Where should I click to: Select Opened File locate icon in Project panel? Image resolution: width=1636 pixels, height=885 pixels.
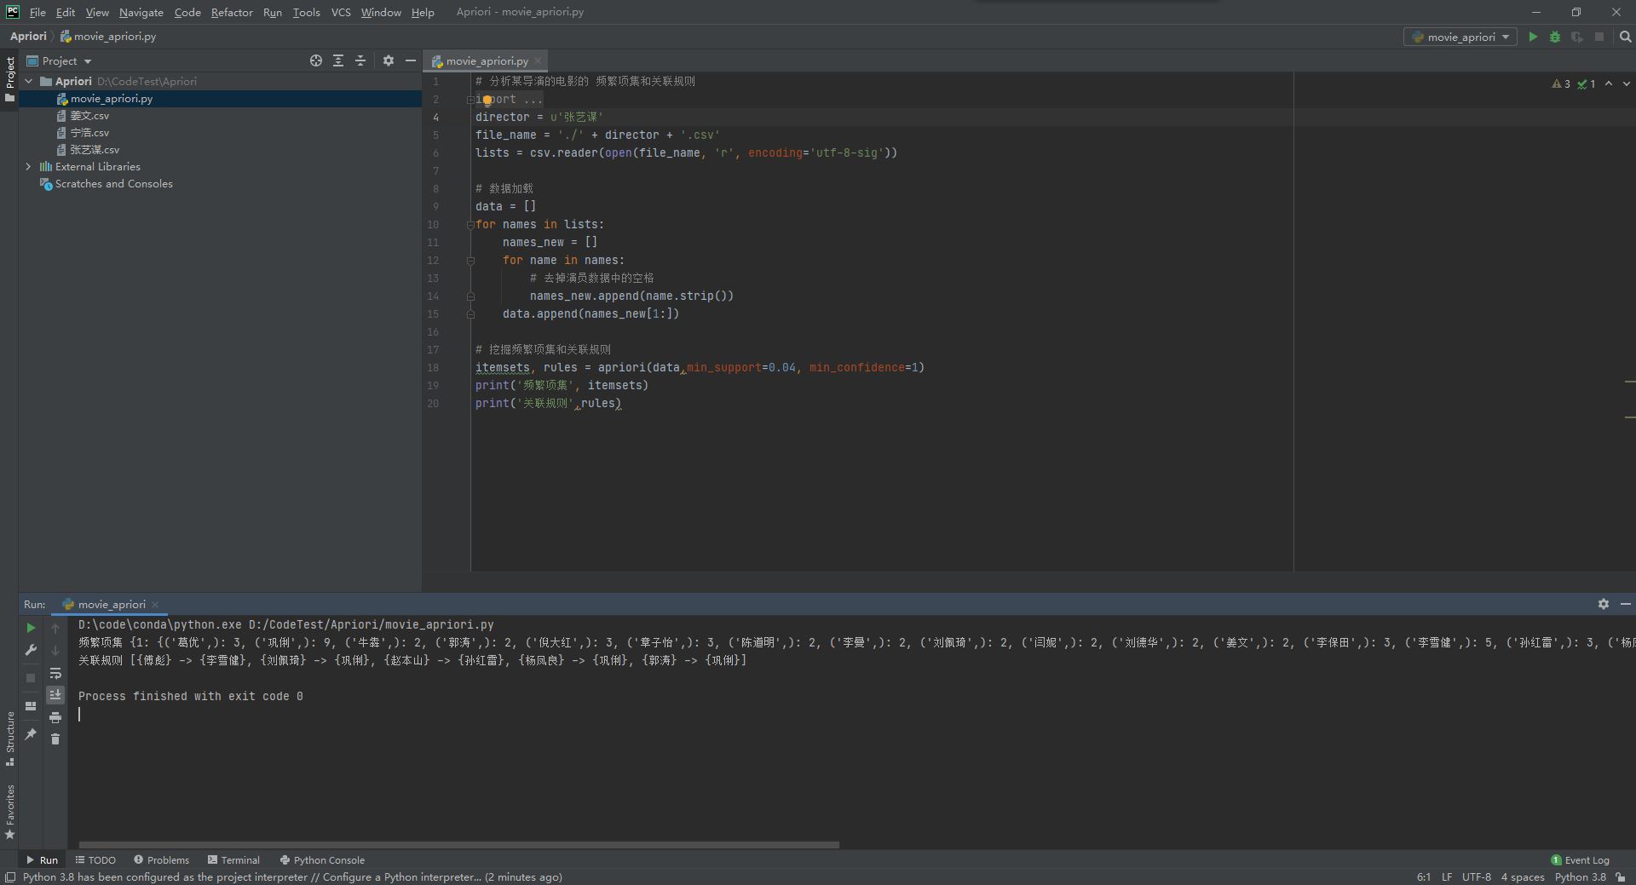coord(316,60)
